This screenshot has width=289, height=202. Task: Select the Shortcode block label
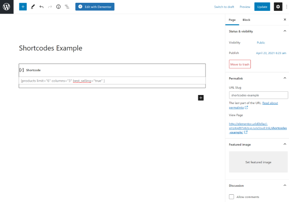(x=33, y=70)
